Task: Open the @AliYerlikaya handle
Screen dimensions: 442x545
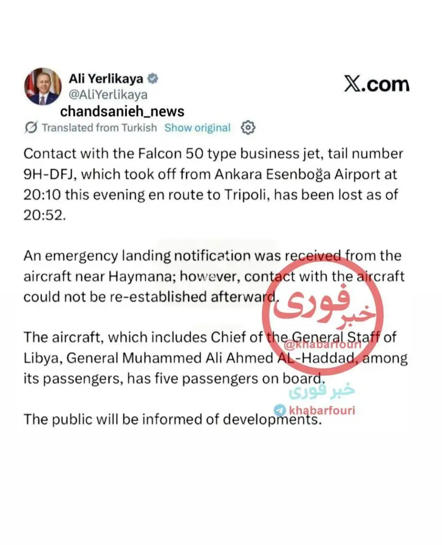Action: click(108, 95)
